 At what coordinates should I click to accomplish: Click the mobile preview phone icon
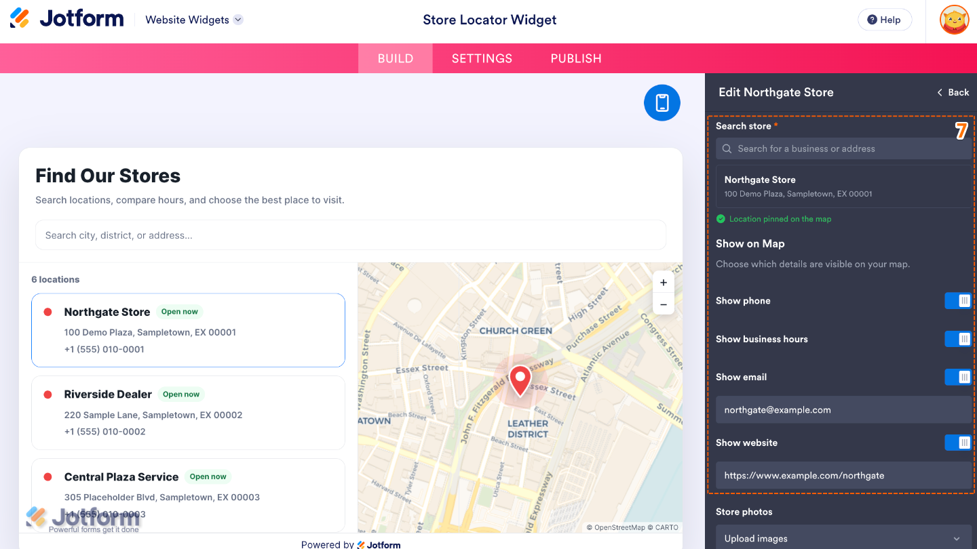coord(662,103)
